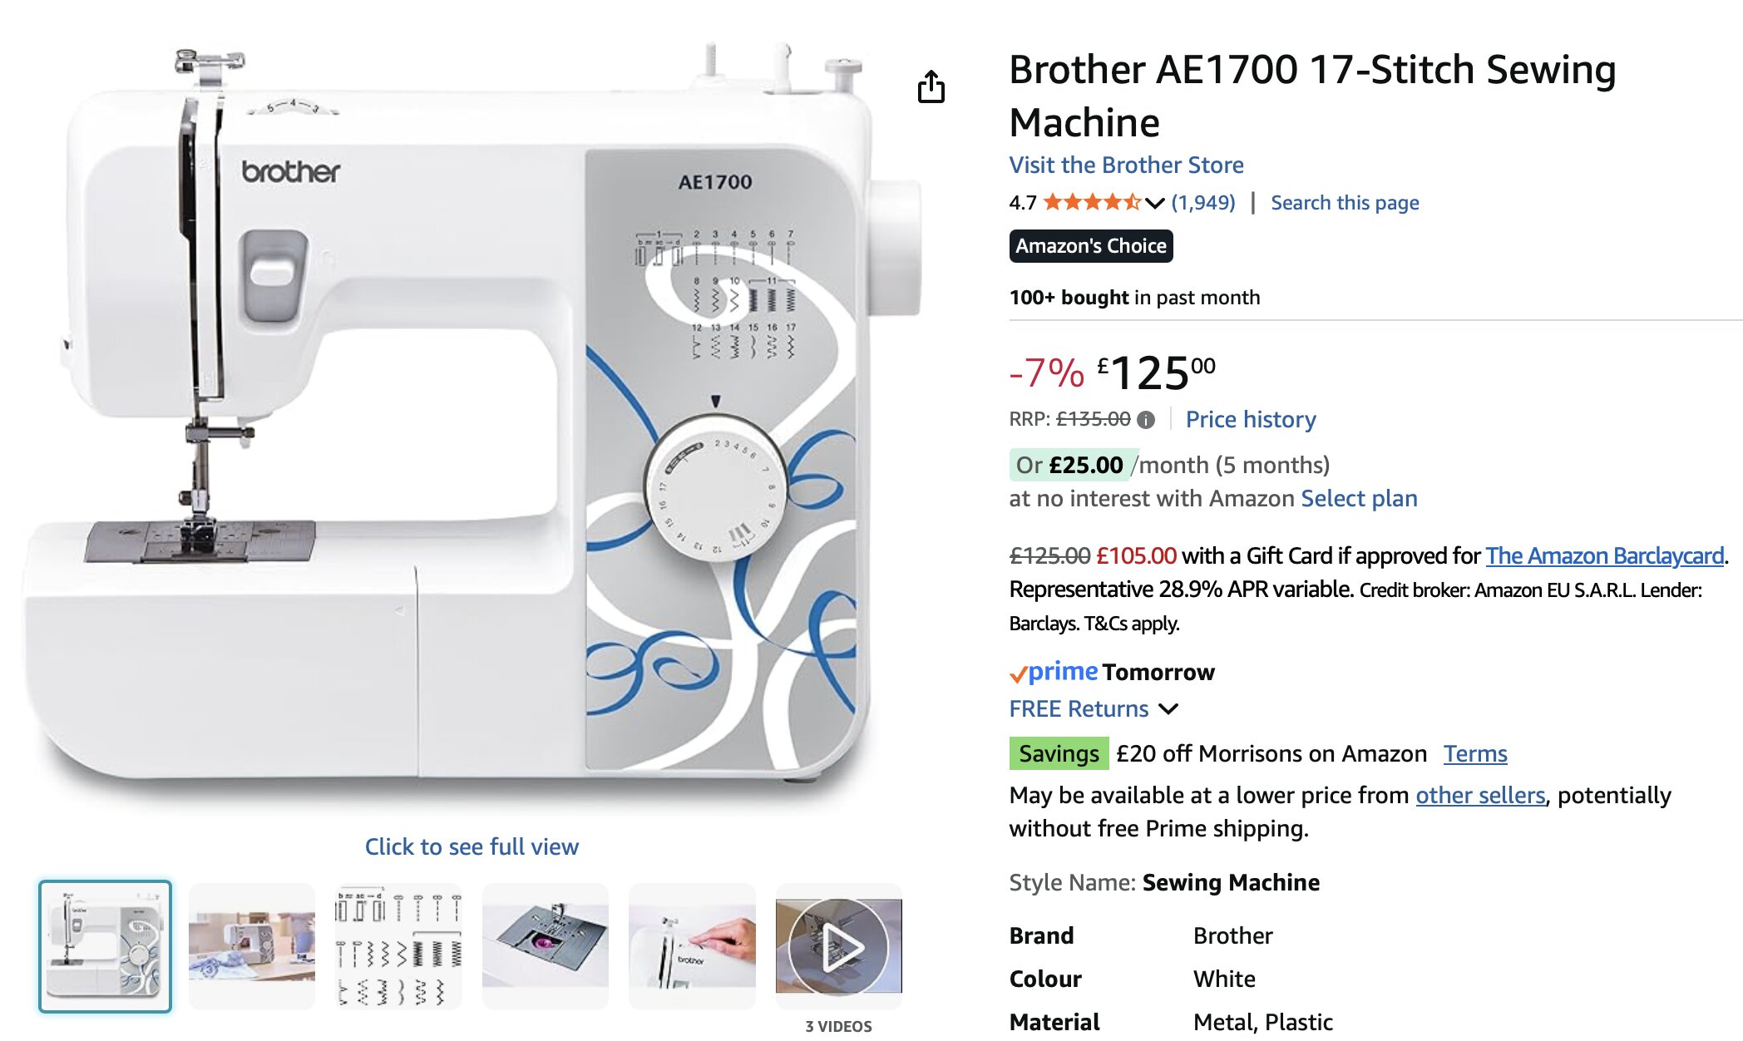
Task: Select the stitch patterns chart thumbnail
Action: 398,946
